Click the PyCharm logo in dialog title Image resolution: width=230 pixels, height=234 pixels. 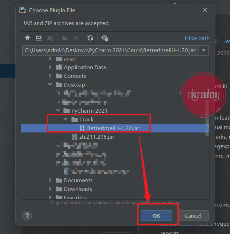click(22, 10)
